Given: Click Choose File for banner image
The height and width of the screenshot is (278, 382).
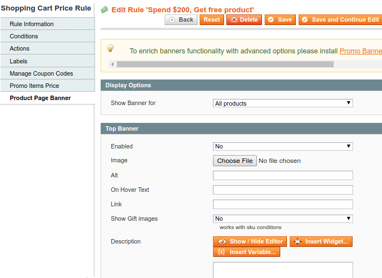Looking at the screenshot, I should [x=235, y=161].
